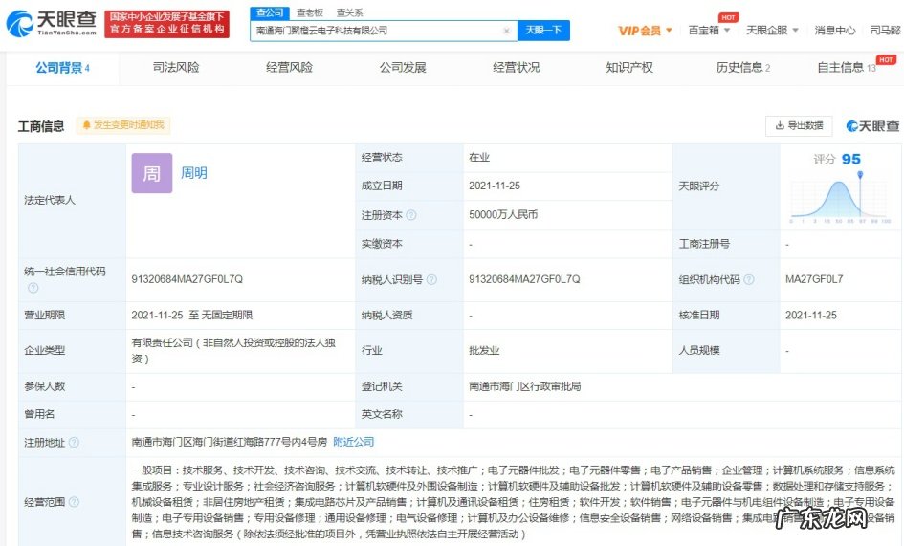This screenshot has height=546, width=904.
Task: Open the TianYanCha logo home link
Action: pos(52,24)
